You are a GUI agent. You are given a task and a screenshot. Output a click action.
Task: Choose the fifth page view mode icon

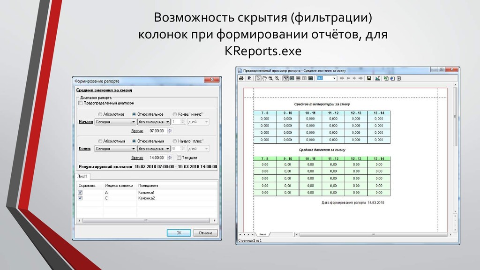tap(310, 78)
